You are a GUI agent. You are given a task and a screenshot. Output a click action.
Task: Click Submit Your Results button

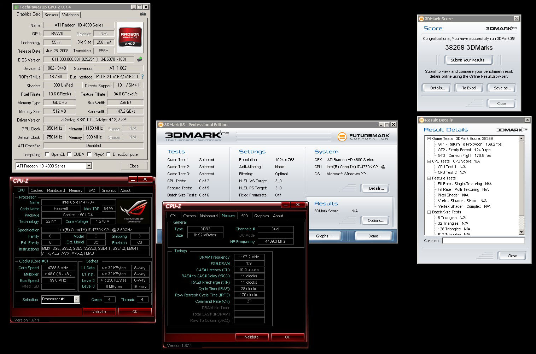(x=469, y=60)
